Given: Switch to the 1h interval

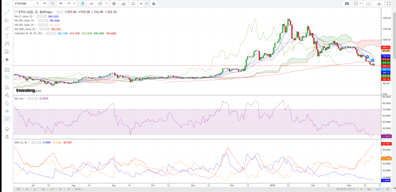Looking at the screenshot, I should pos(45,3).
